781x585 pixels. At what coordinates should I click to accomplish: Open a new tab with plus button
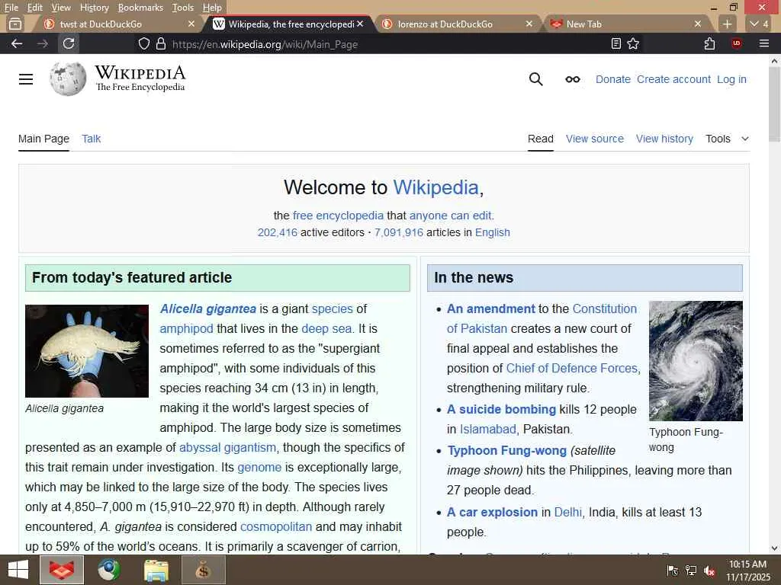point(727,24)
